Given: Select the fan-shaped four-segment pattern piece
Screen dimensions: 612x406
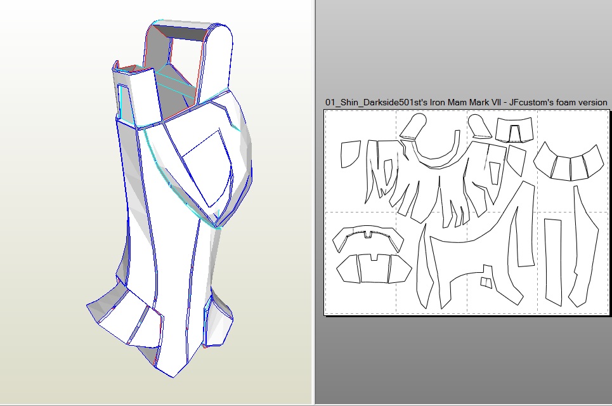Looking at the screenshot, I should [x=569, y=162].
